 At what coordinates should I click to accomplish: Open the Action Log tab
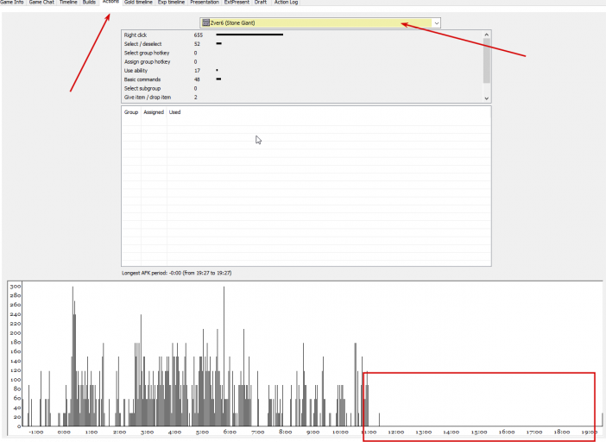[x=286, y=3]
